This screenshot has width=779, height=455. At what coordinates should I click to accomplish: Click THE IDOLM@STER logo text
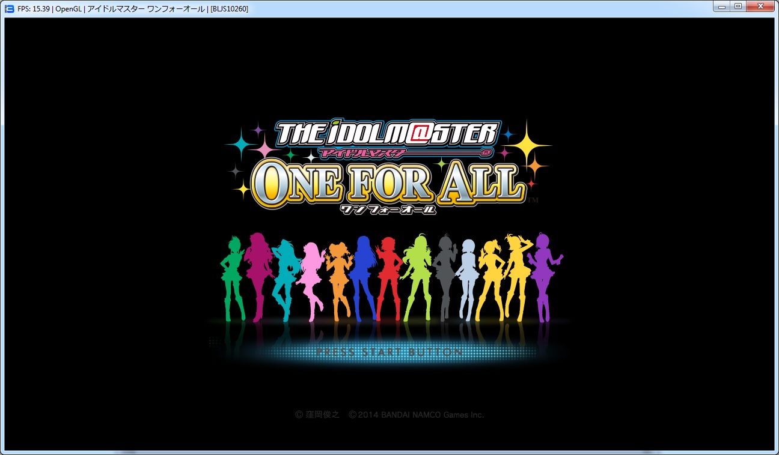387,134
